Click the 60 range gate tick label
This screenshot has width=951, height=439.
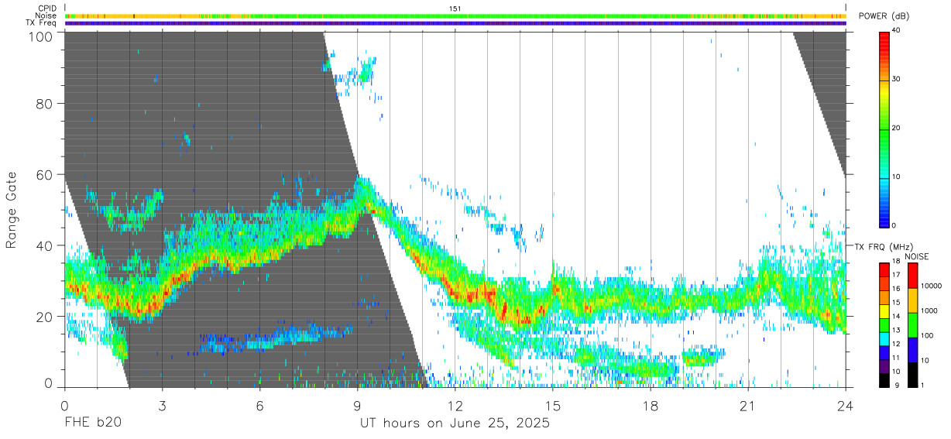45,174
